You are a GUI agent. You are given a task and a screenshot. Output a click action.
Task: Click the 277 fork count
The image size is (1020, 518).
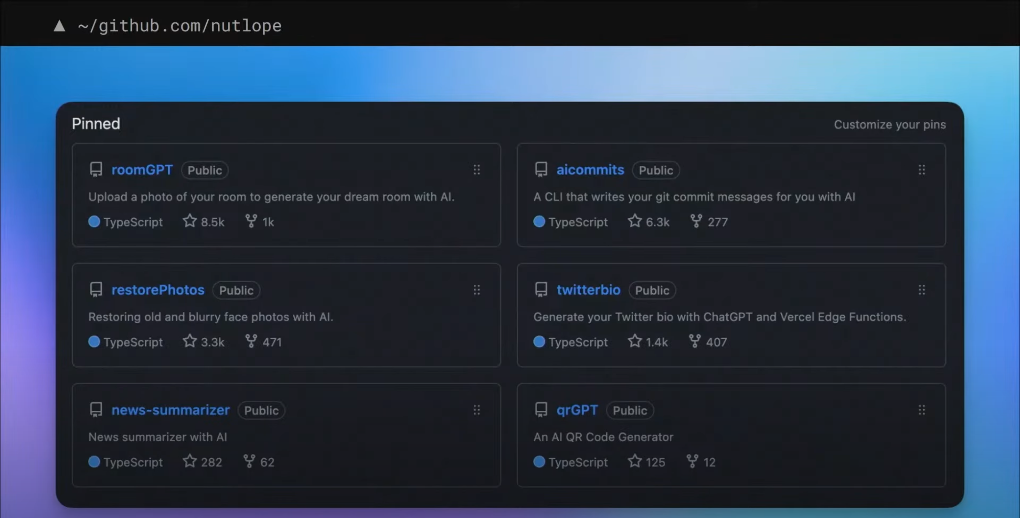718,222
